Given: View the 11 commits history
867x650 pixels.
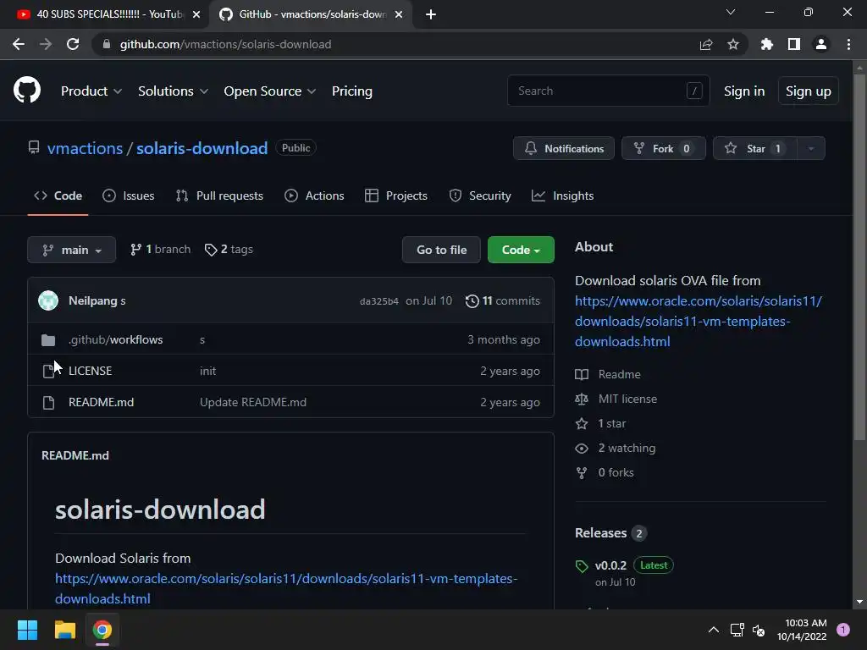Looking at the screenshot, I should (x=503, y=300).
